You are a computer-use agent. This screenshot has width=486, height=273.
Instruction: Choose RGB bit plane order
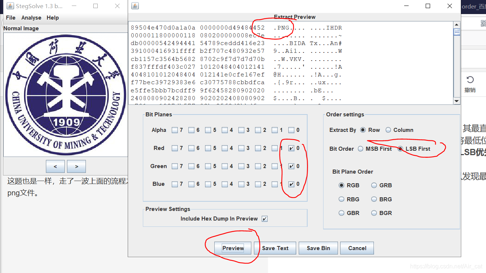342,185
